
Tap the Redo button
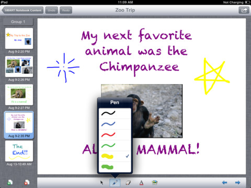pyautogui.click(x=66, y=10)
